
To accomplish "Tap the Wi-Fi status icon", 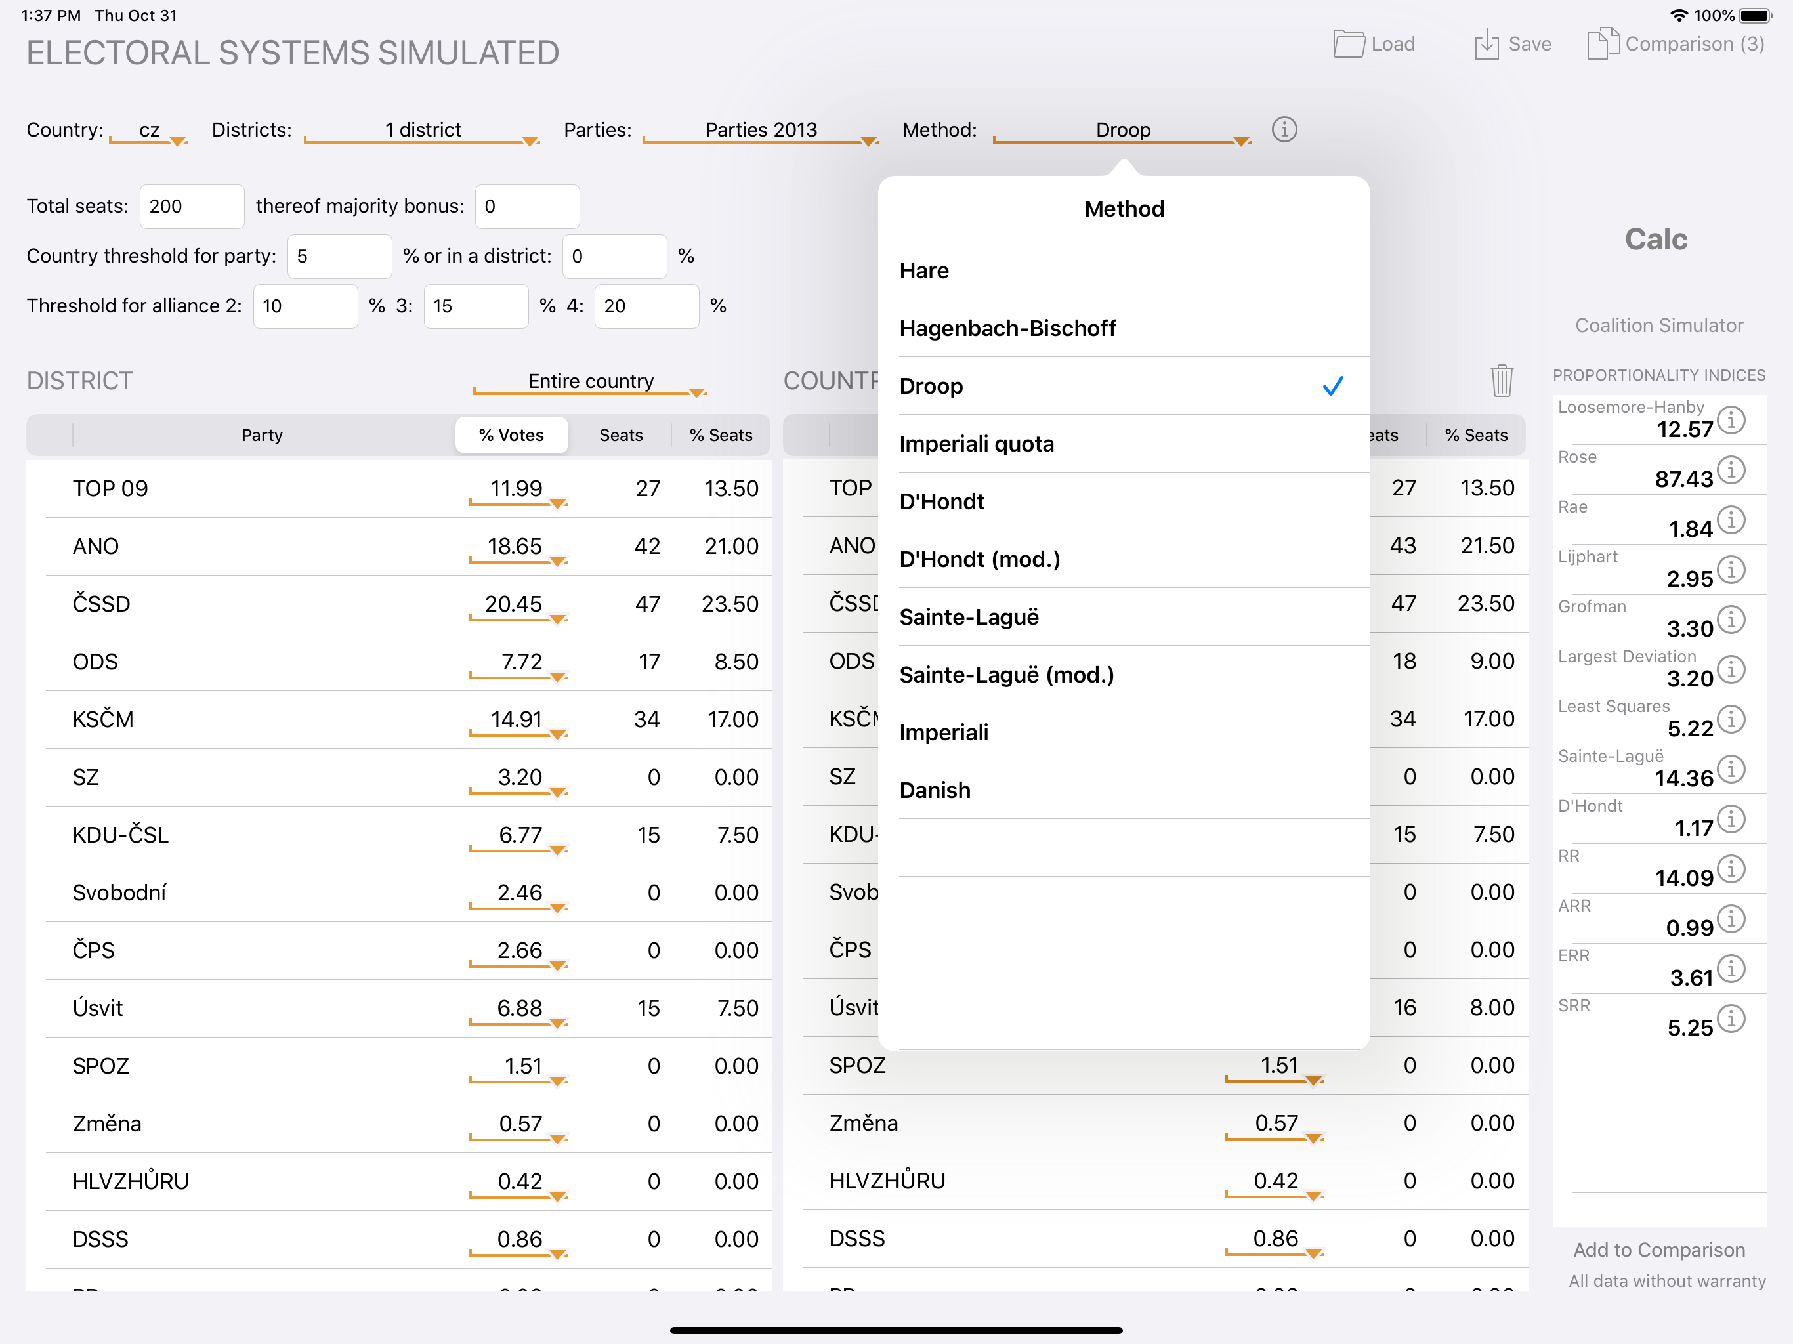I will pos(1679,15).
